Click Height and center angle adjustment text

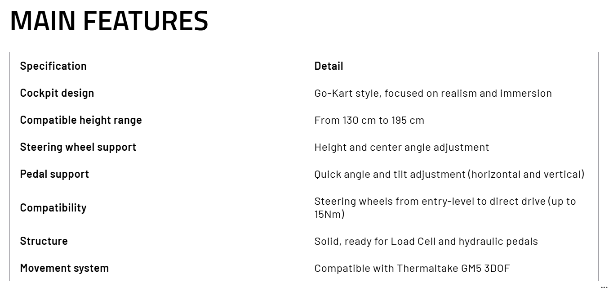pos(402,147)
